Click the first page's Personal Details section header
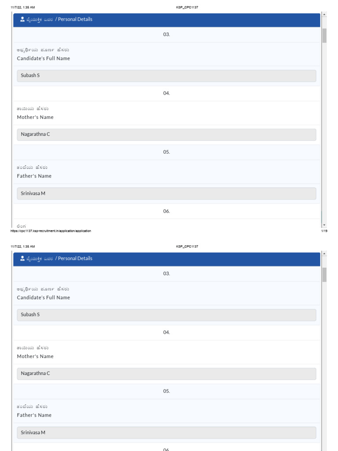The width and height of the screenshot is (338, 451). 166,20
